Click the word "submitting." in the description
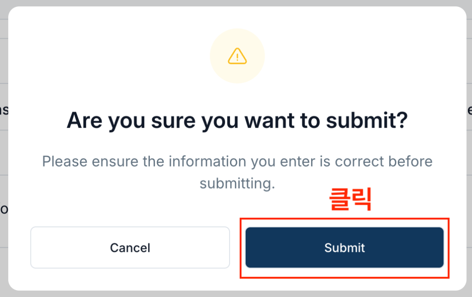The height and width of the screenshot is (297, 472). pyautogui.click(x=237, y=184)
